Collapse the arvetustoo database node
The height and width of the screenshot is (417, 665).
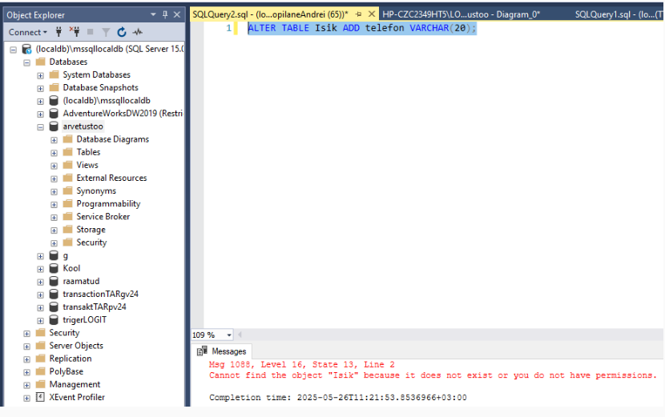(x=41, y=126)
